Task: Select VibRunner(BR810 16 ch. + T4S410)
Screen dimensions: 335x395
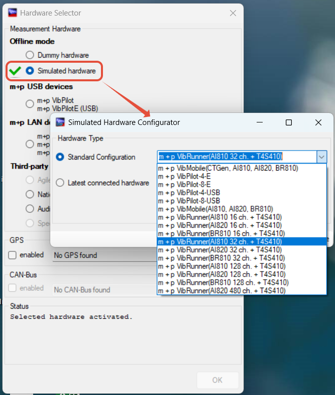Action: 242,233
